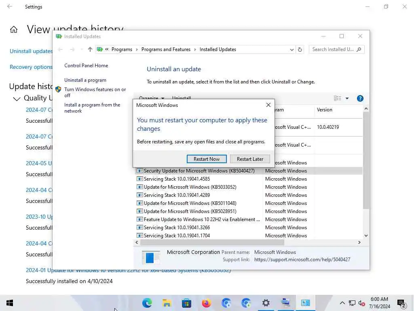The width and height of the screenshot is (414, 311).
Task: Click Restart Now in the dialog
Action: [x=207, y=159]
